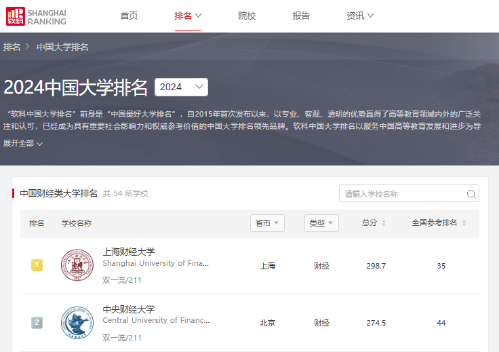Click the Shanghai University of Finance emblem
The height and width of the screenshot is (352, 499).
[77, 265]
